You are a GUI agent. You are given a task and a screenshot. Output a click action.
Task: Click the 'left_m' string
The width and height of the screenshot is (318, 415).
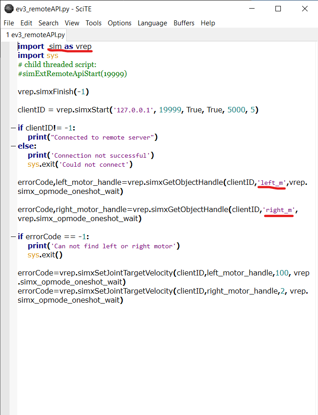coord(272,183)
